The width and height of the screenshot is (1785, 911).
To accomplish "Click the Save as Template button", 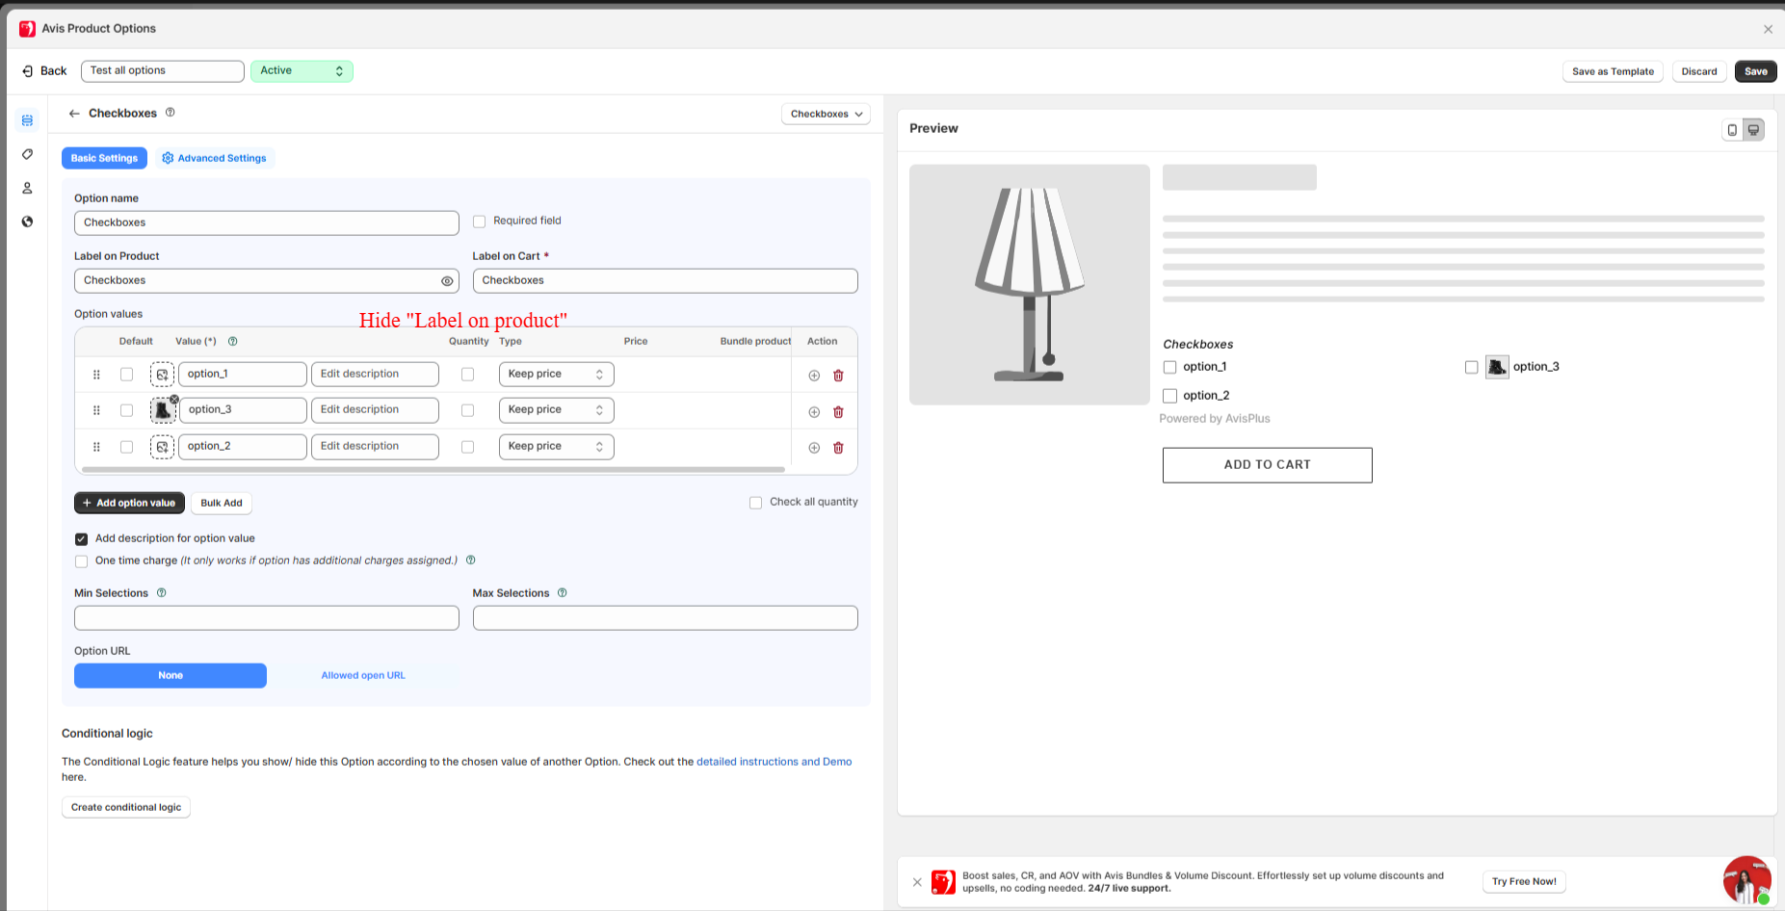I will 1612,71.
